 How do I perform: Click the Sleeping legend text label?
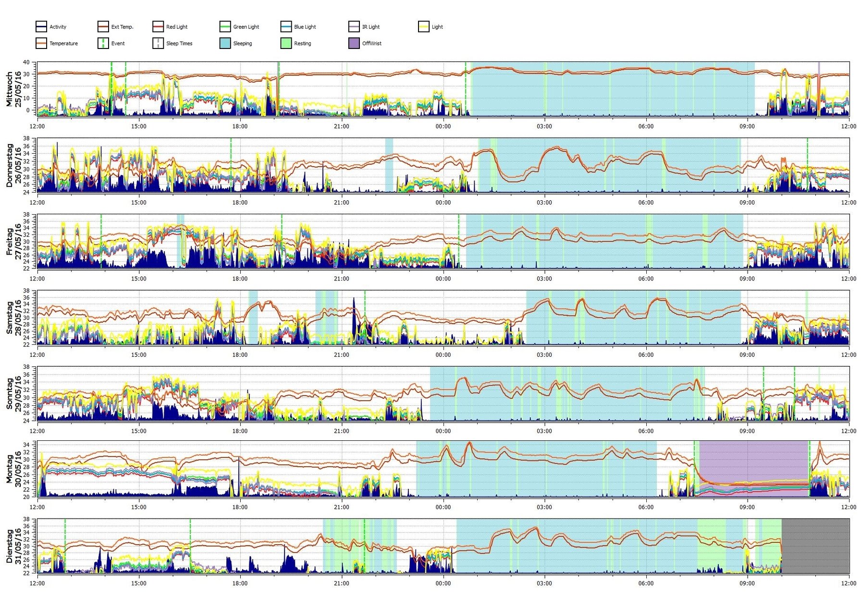(242, 43)
